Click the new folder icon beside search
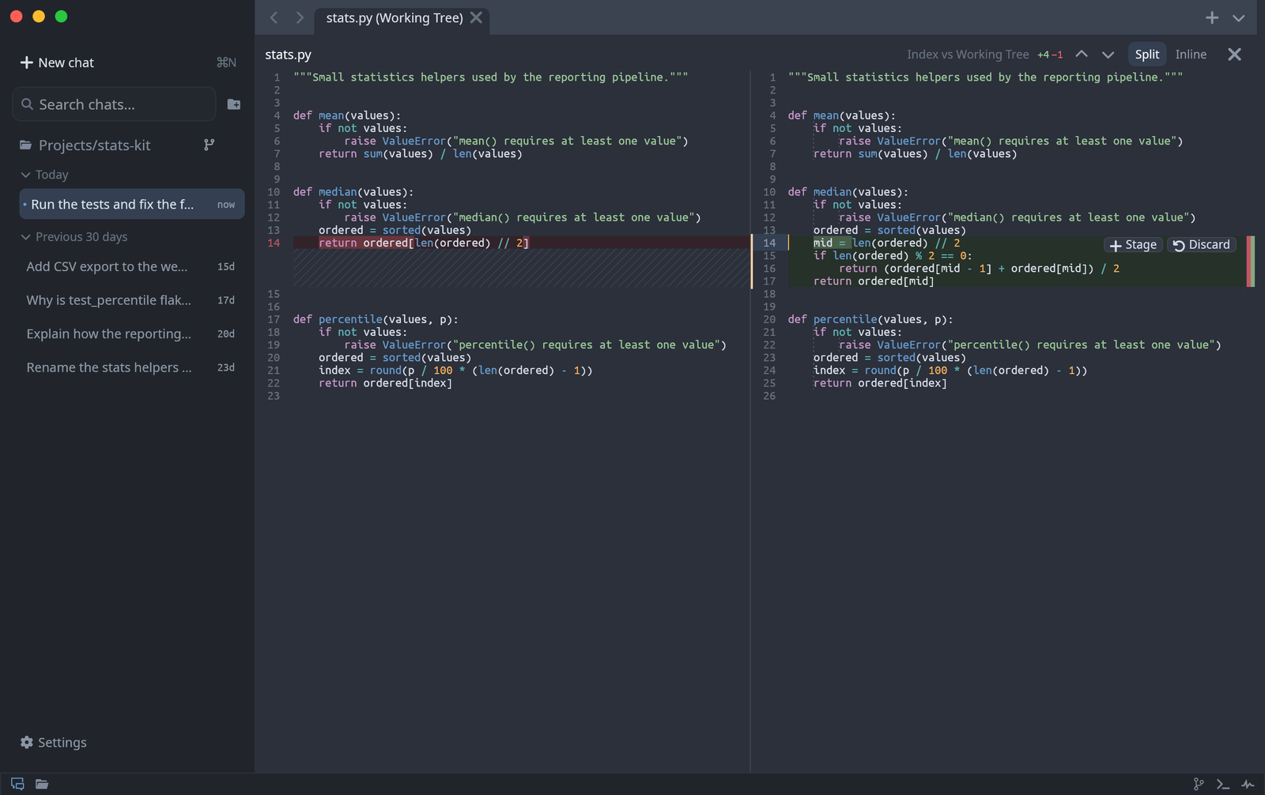 click(x=234, y=104)
